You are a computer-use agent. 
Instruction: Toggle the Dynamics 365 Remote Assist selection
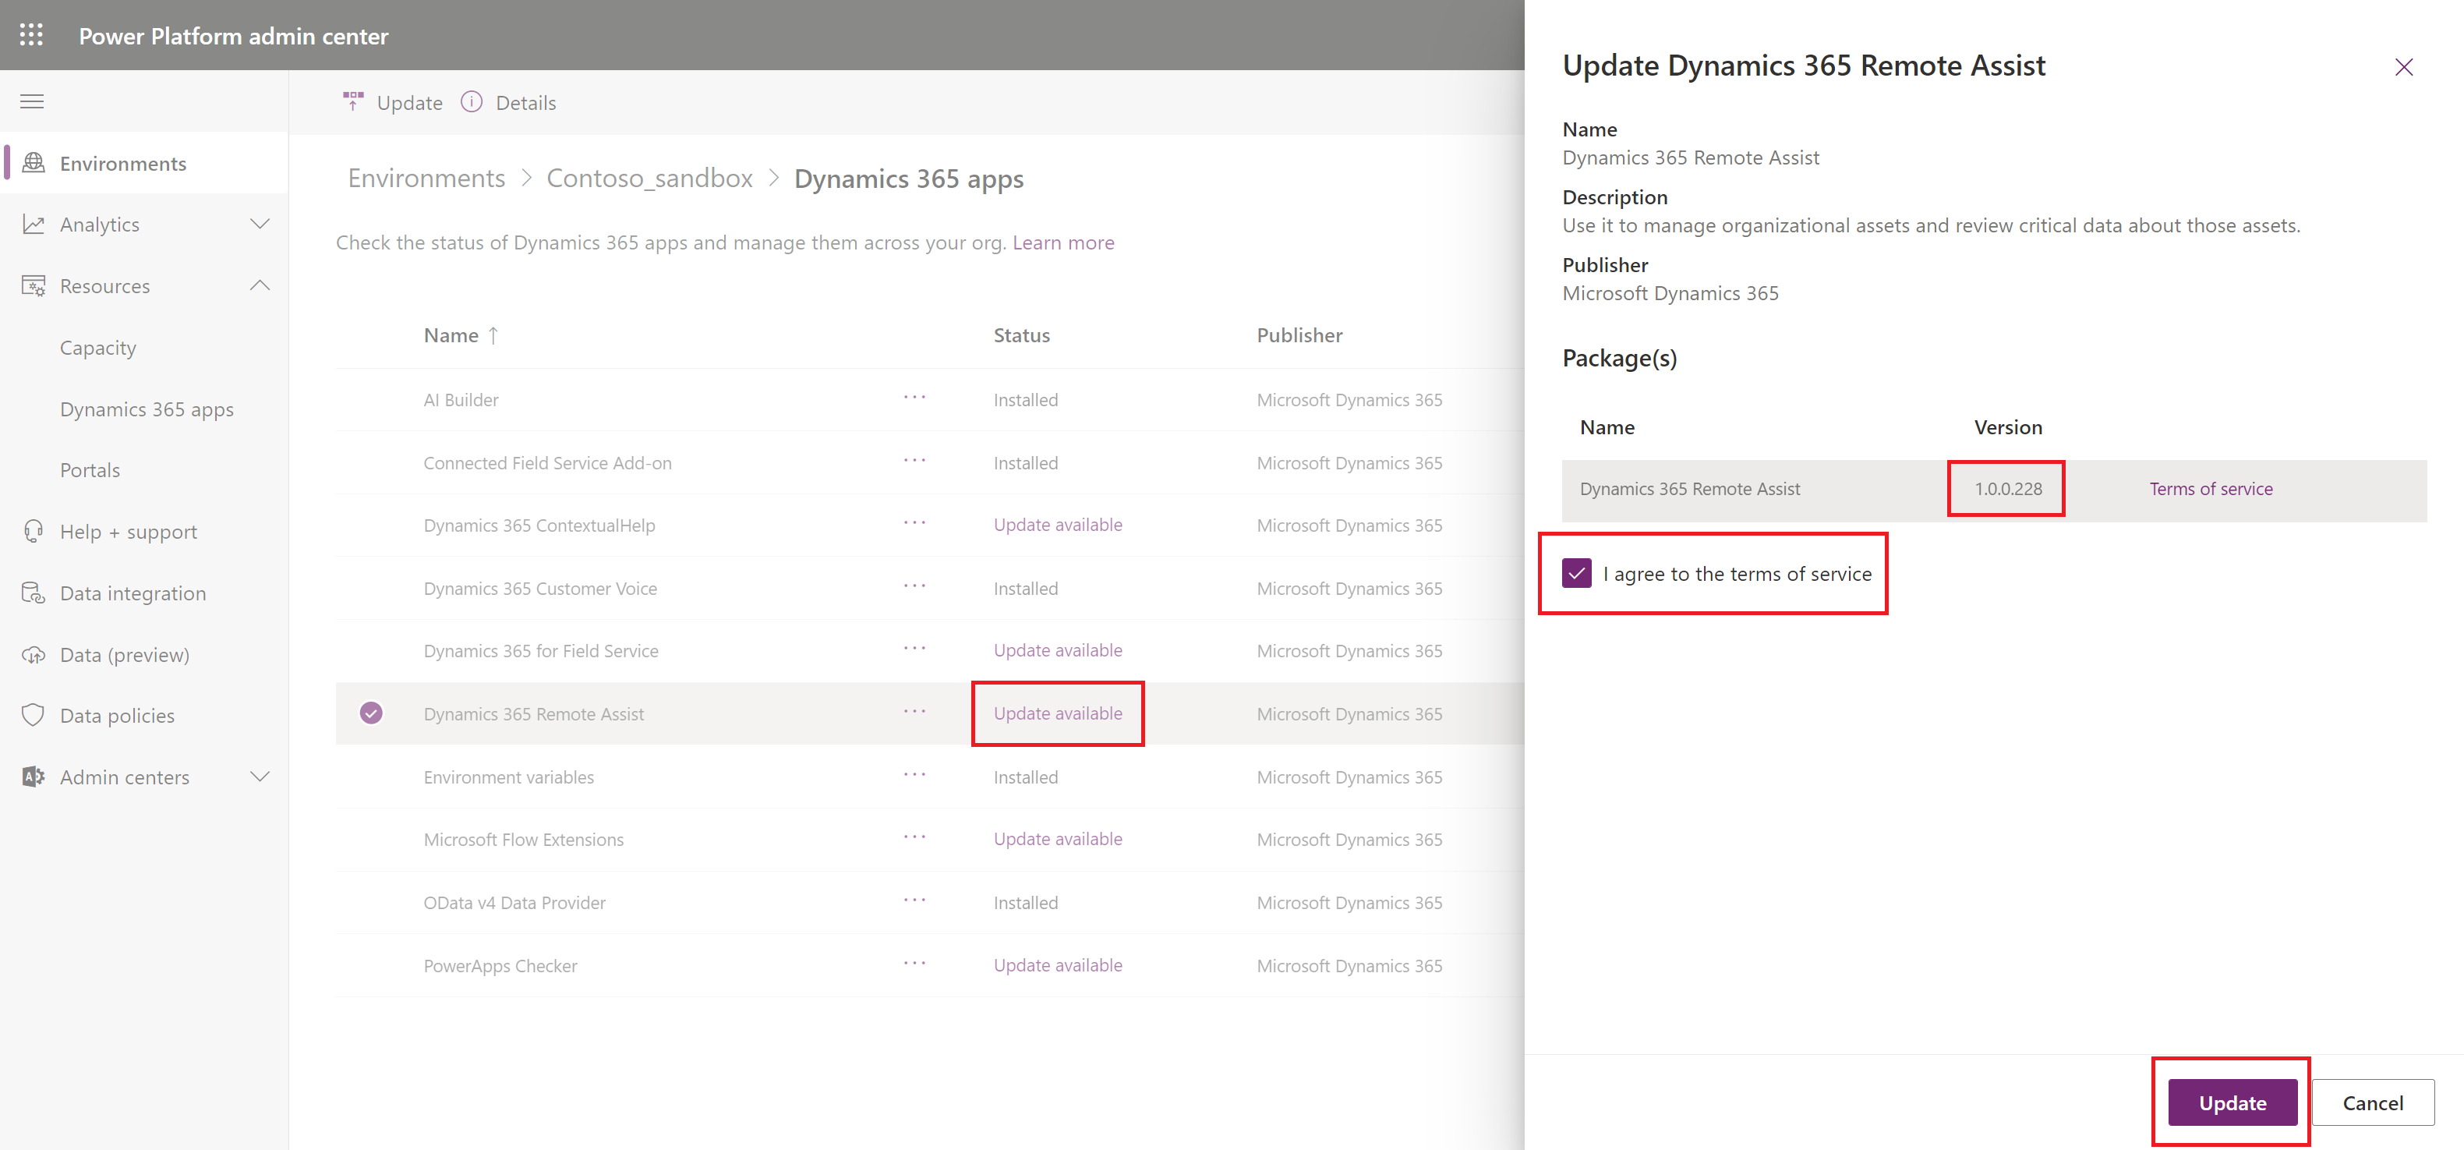[373, 713]
